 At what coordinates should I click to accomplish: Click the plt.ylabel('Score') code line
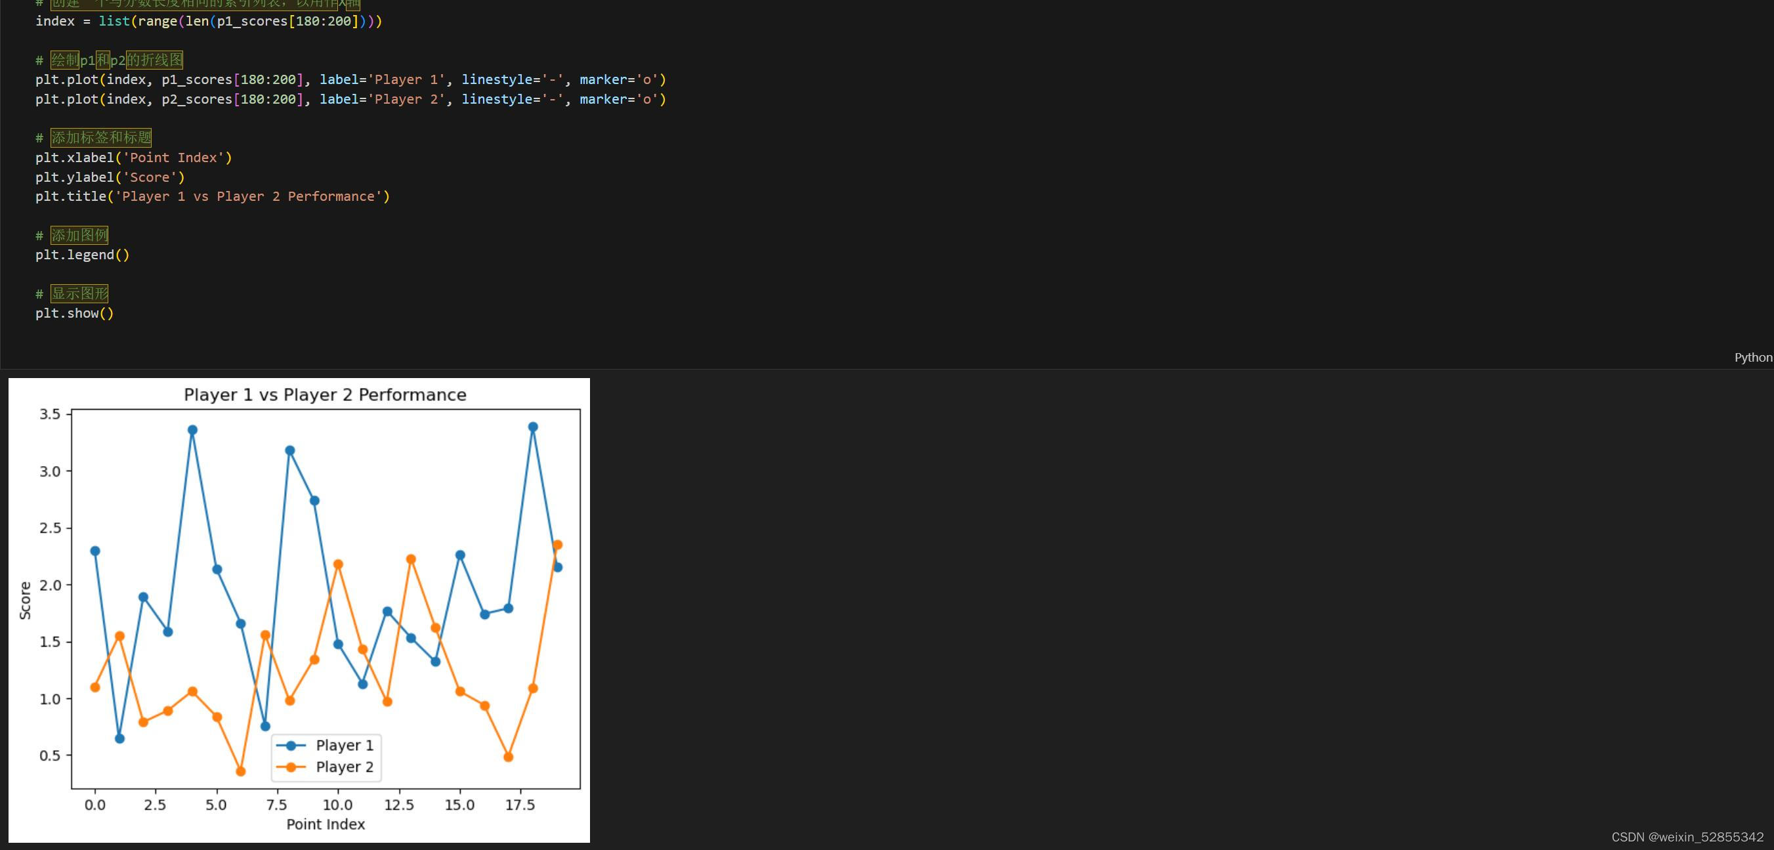(110, 178)
